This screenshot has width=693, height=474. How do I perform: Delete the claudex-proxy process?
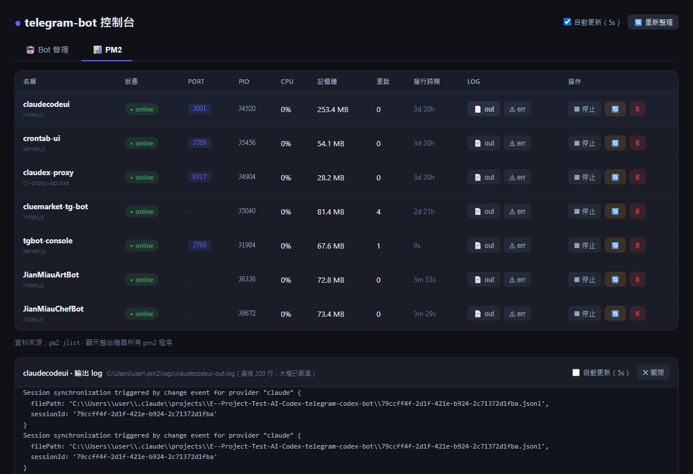click(638, 177)
